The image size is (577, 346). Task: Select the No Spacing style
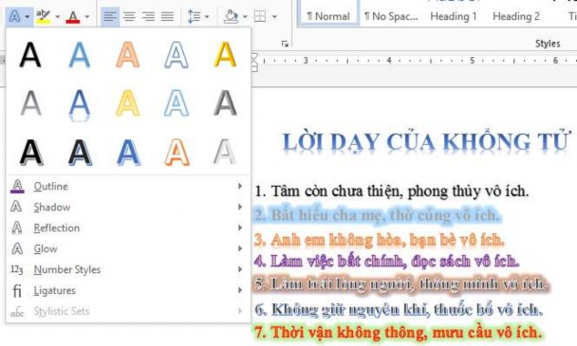coord(391,16)
